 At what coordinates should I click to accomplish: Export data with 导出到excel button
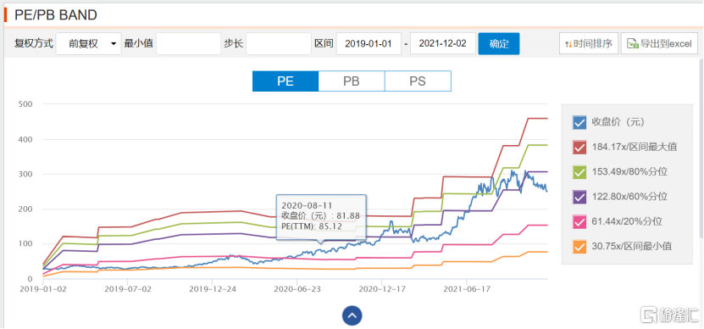(659, 44)
